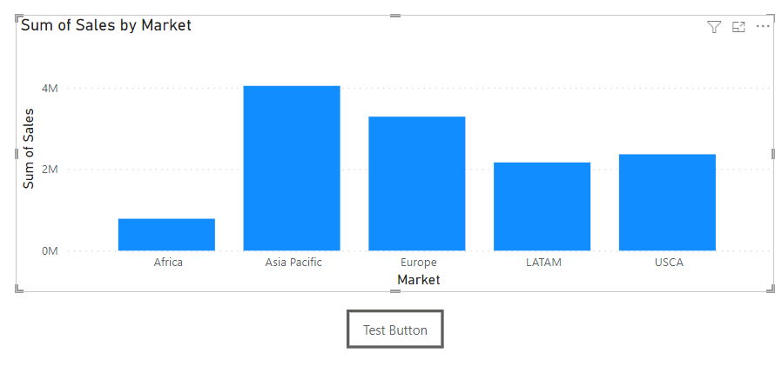775x373 pixels.
Task: Select the Asia Pacific bar
Action: click(x=292, y=168)
